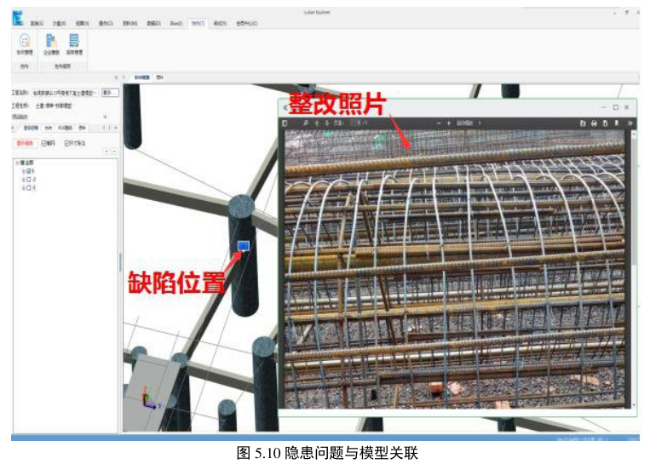Image resolution: width=650 pixels, height=464 pixels.
Task: Open the double-chevron tools menu in viewer
Action: 630,123
